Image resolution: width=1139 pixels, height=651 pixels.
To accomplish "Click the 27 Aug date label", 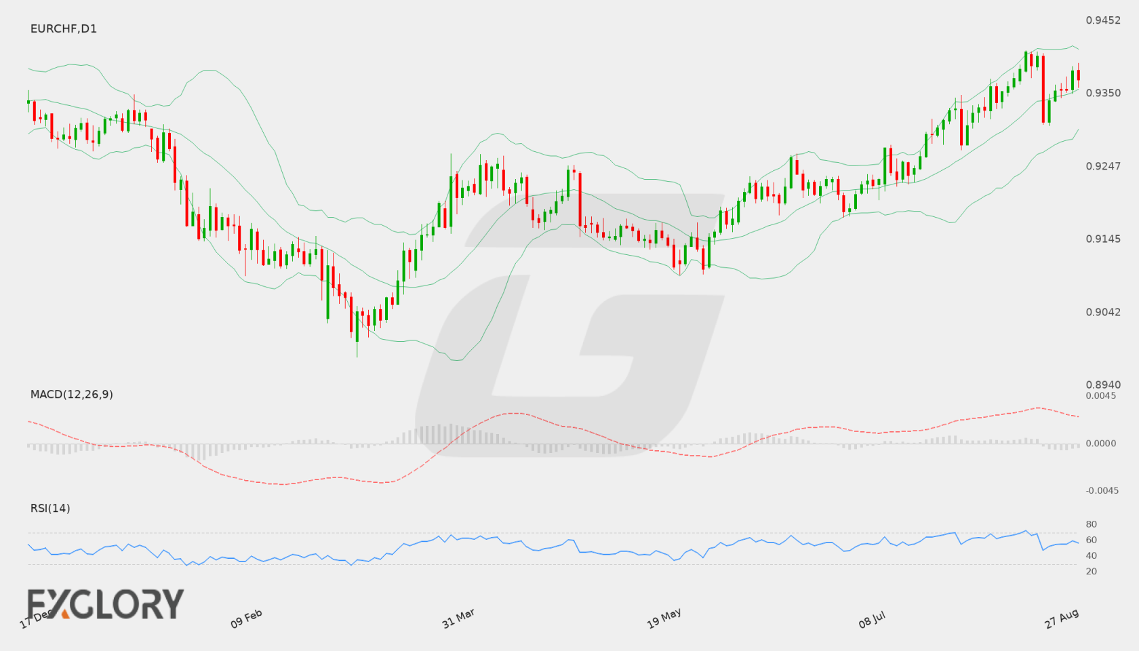I will pos(1062,618).
